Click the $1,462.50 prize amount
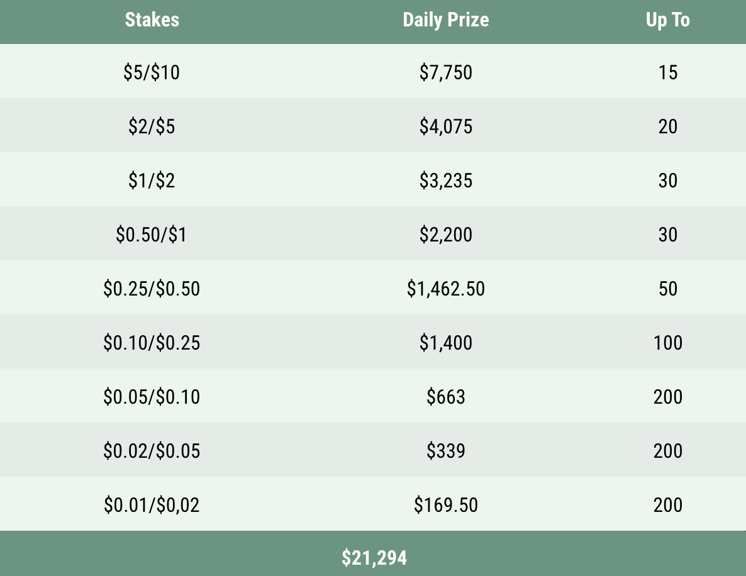746x576 pixels. tap(445, 289)
